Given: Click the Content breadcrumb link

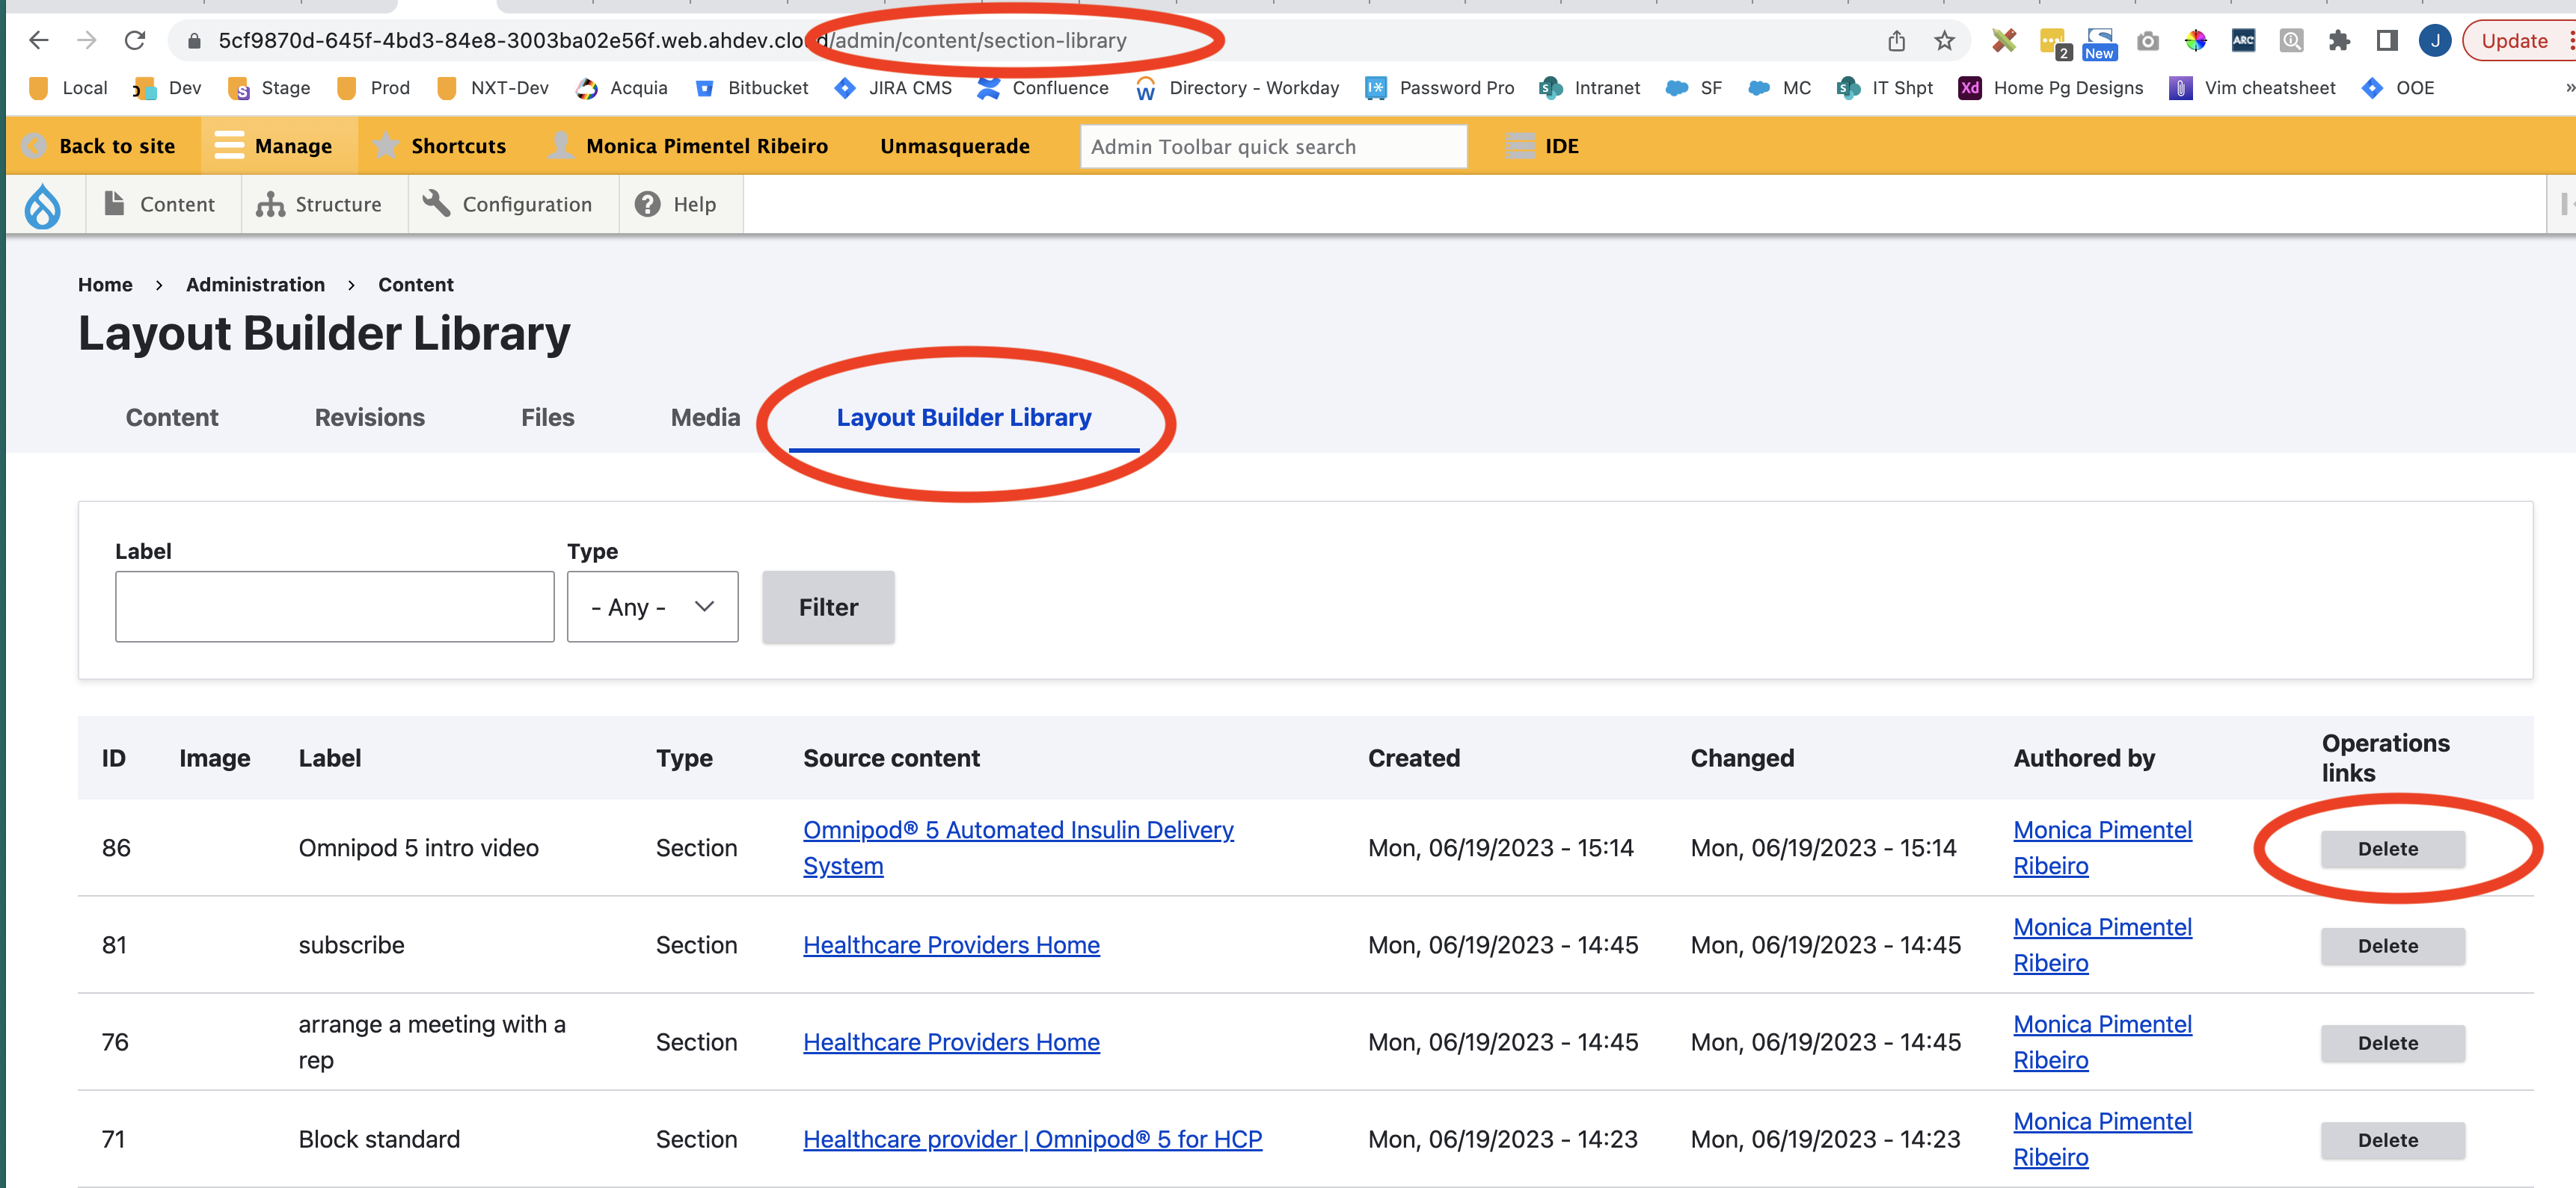Looking at the screenshot, I should point(415,285).
